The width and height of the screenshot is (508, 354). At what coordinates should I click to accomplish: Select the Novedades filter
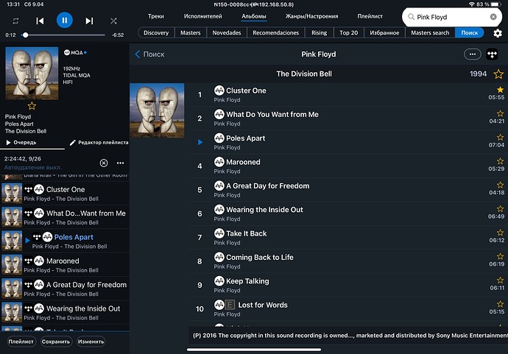(x=227, y=32)
